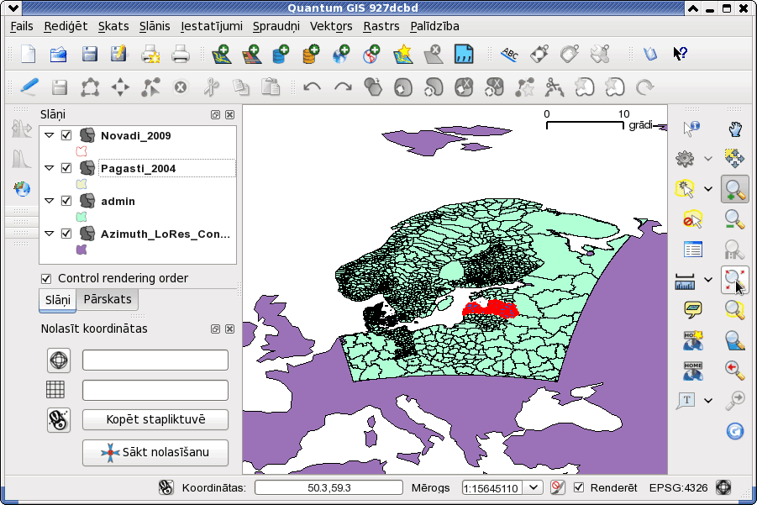Click the coordinate capture CRS globe button
The width and height of the screenshot is (757, 505).
[59, 360]
